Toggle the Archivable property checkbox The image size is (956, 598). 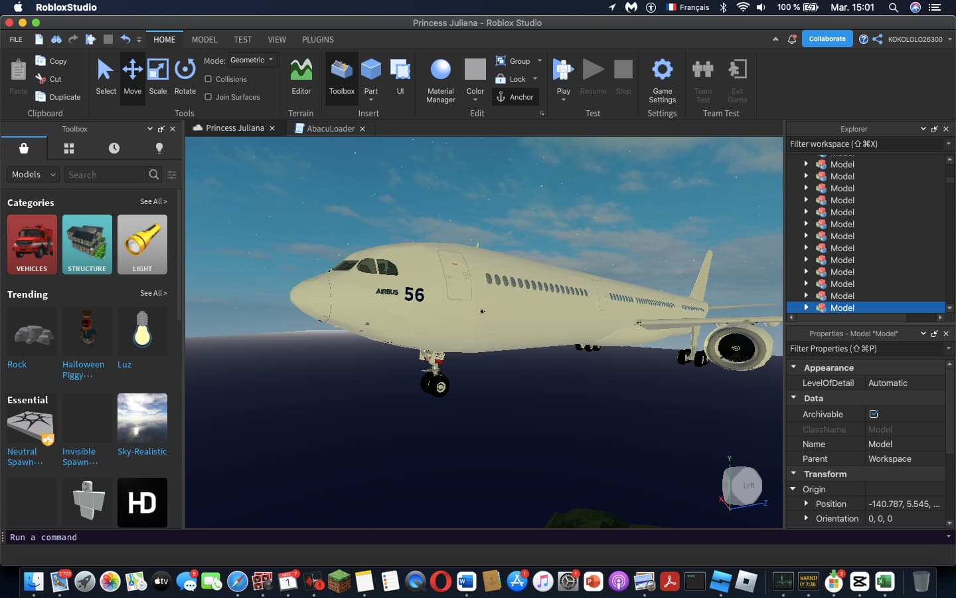[874, 414]
